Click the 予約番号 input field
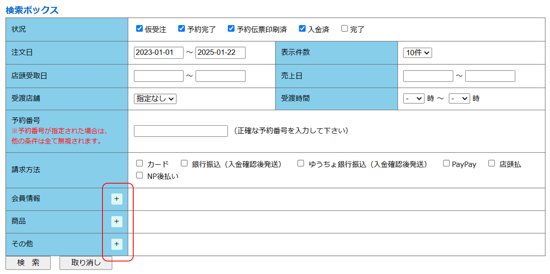Screen dimensions: 550x274 click(181, 131)
